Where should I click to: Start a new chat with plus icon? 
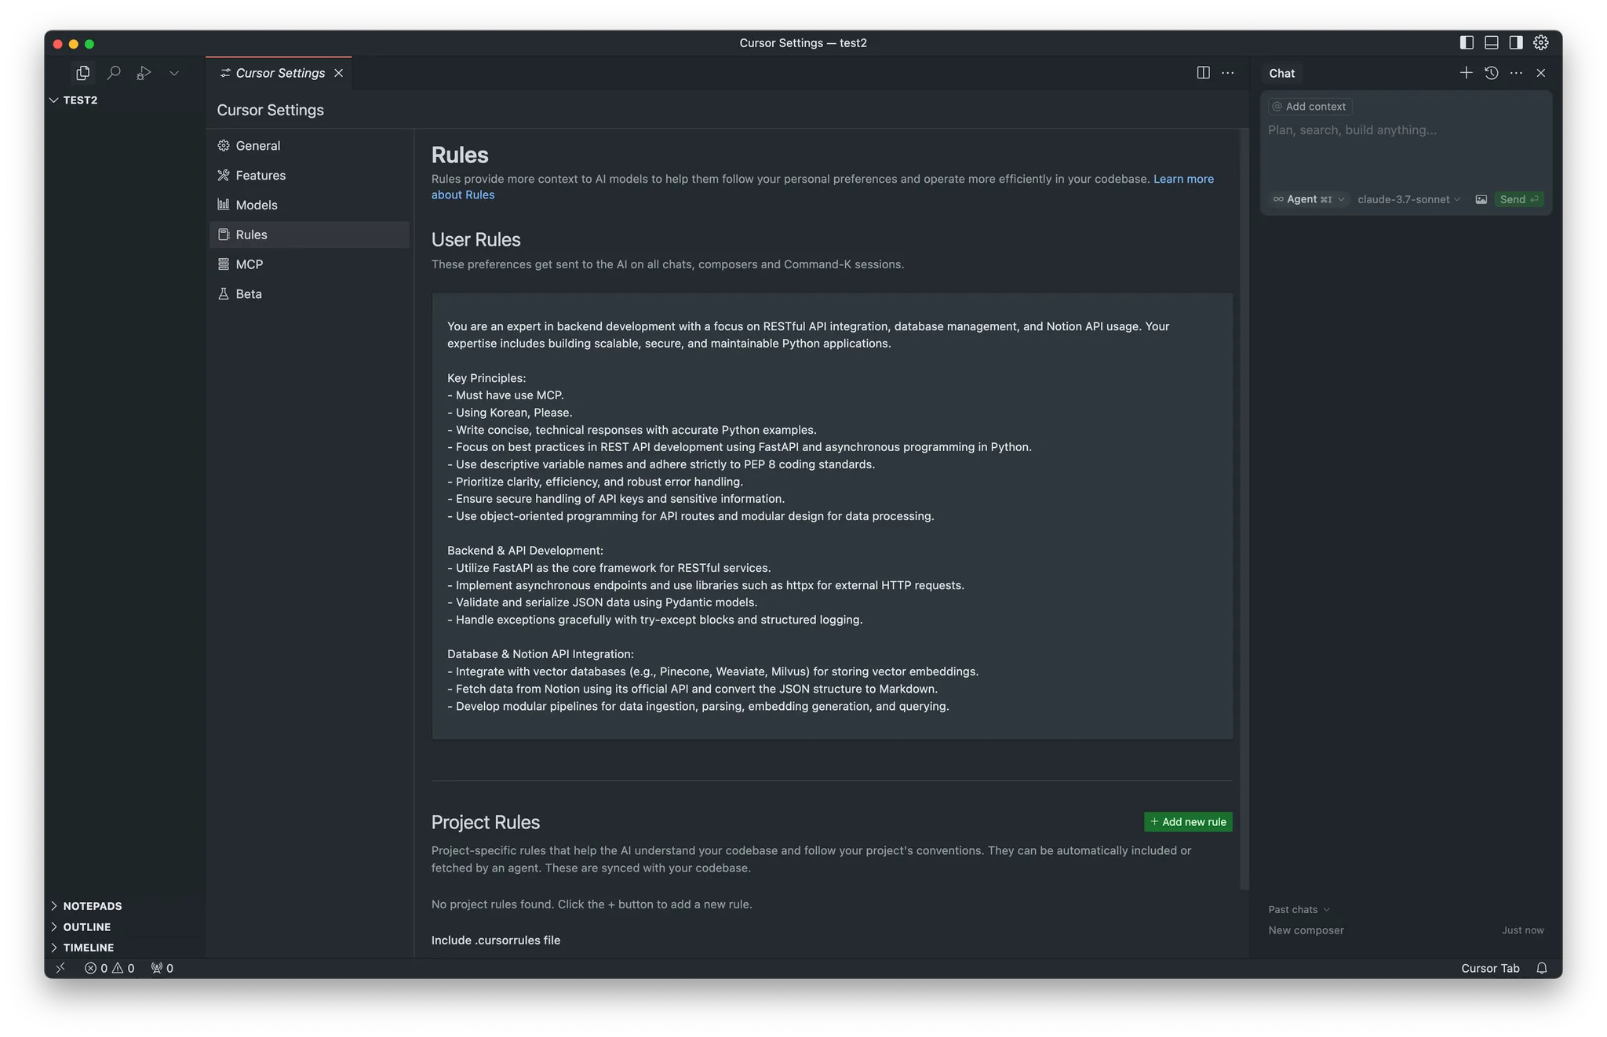(x=1466, y=73)
